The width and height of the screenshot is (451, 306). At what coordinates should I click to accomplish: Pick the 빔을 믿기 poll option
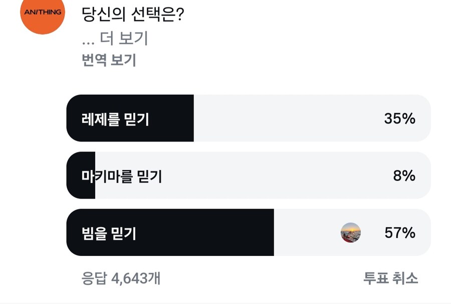(109, 233)
